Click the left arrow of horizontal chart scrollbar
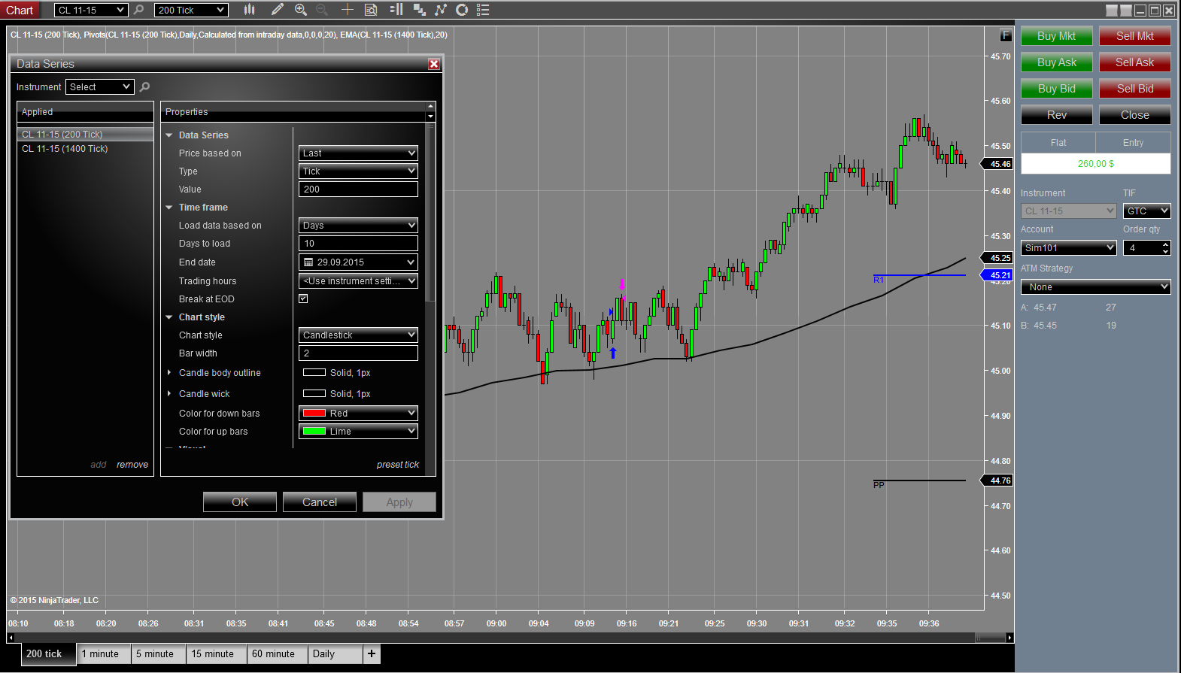The height and width of the screenshot is (673, 1181). click(11, 638)
